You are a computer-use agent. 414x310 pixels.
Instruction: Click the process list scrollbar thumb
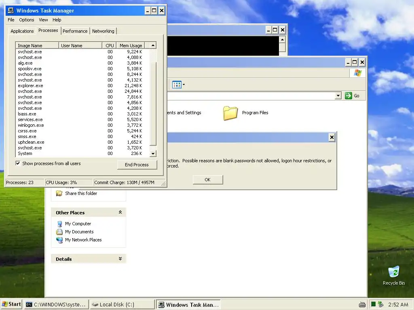click(x=153, y=103)
